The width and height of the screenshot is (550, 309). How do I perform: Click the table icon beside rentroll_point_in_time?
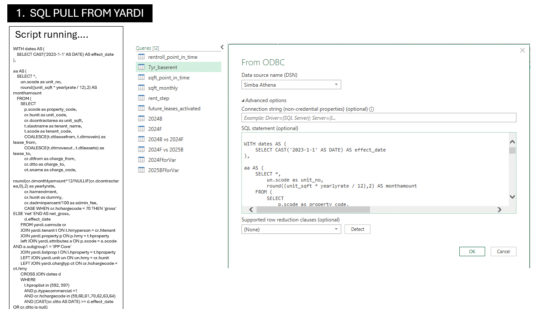pyautogui.click(x=141, y=57)
